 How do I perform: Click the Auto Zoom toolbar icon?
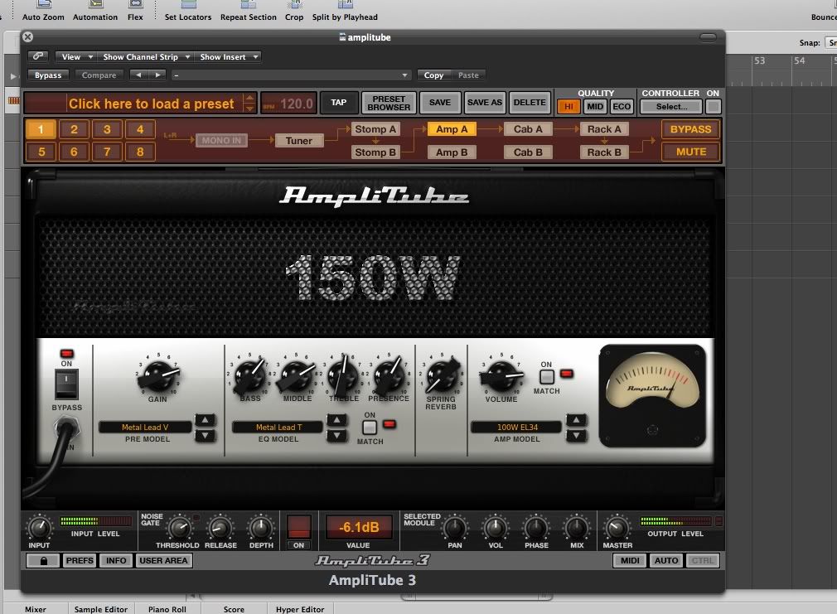[x=43, y=4]
